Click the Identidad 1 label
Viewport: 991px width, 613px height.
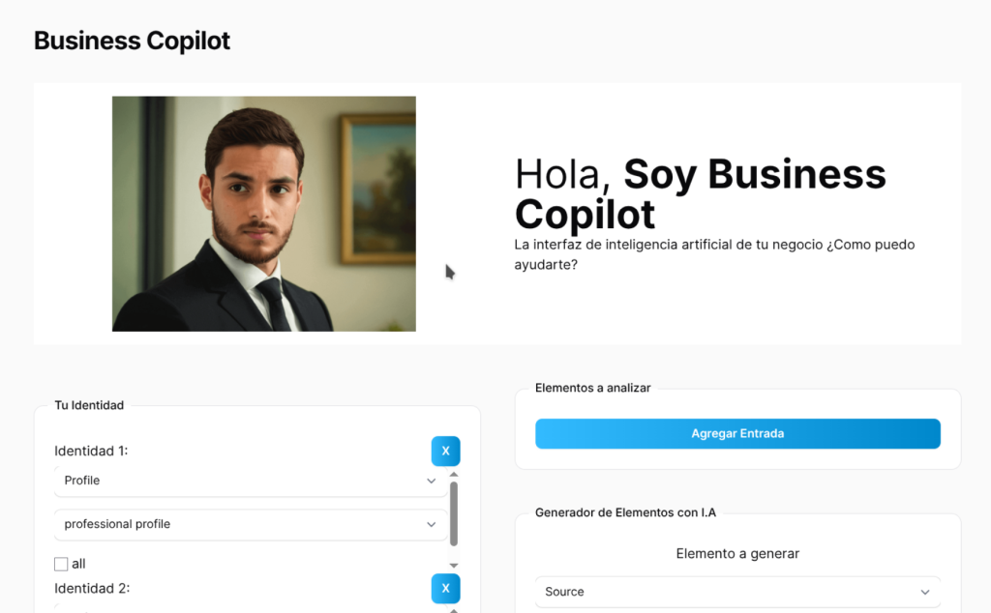[x=91, y=452]
